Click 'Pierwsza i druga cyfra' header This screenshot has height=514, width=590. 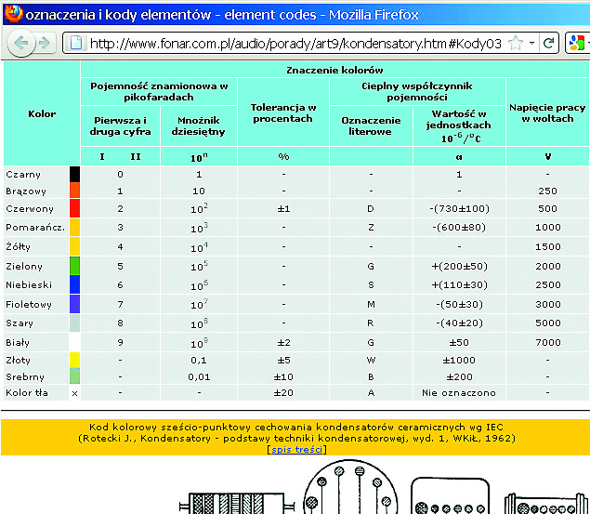coord(120,126)
